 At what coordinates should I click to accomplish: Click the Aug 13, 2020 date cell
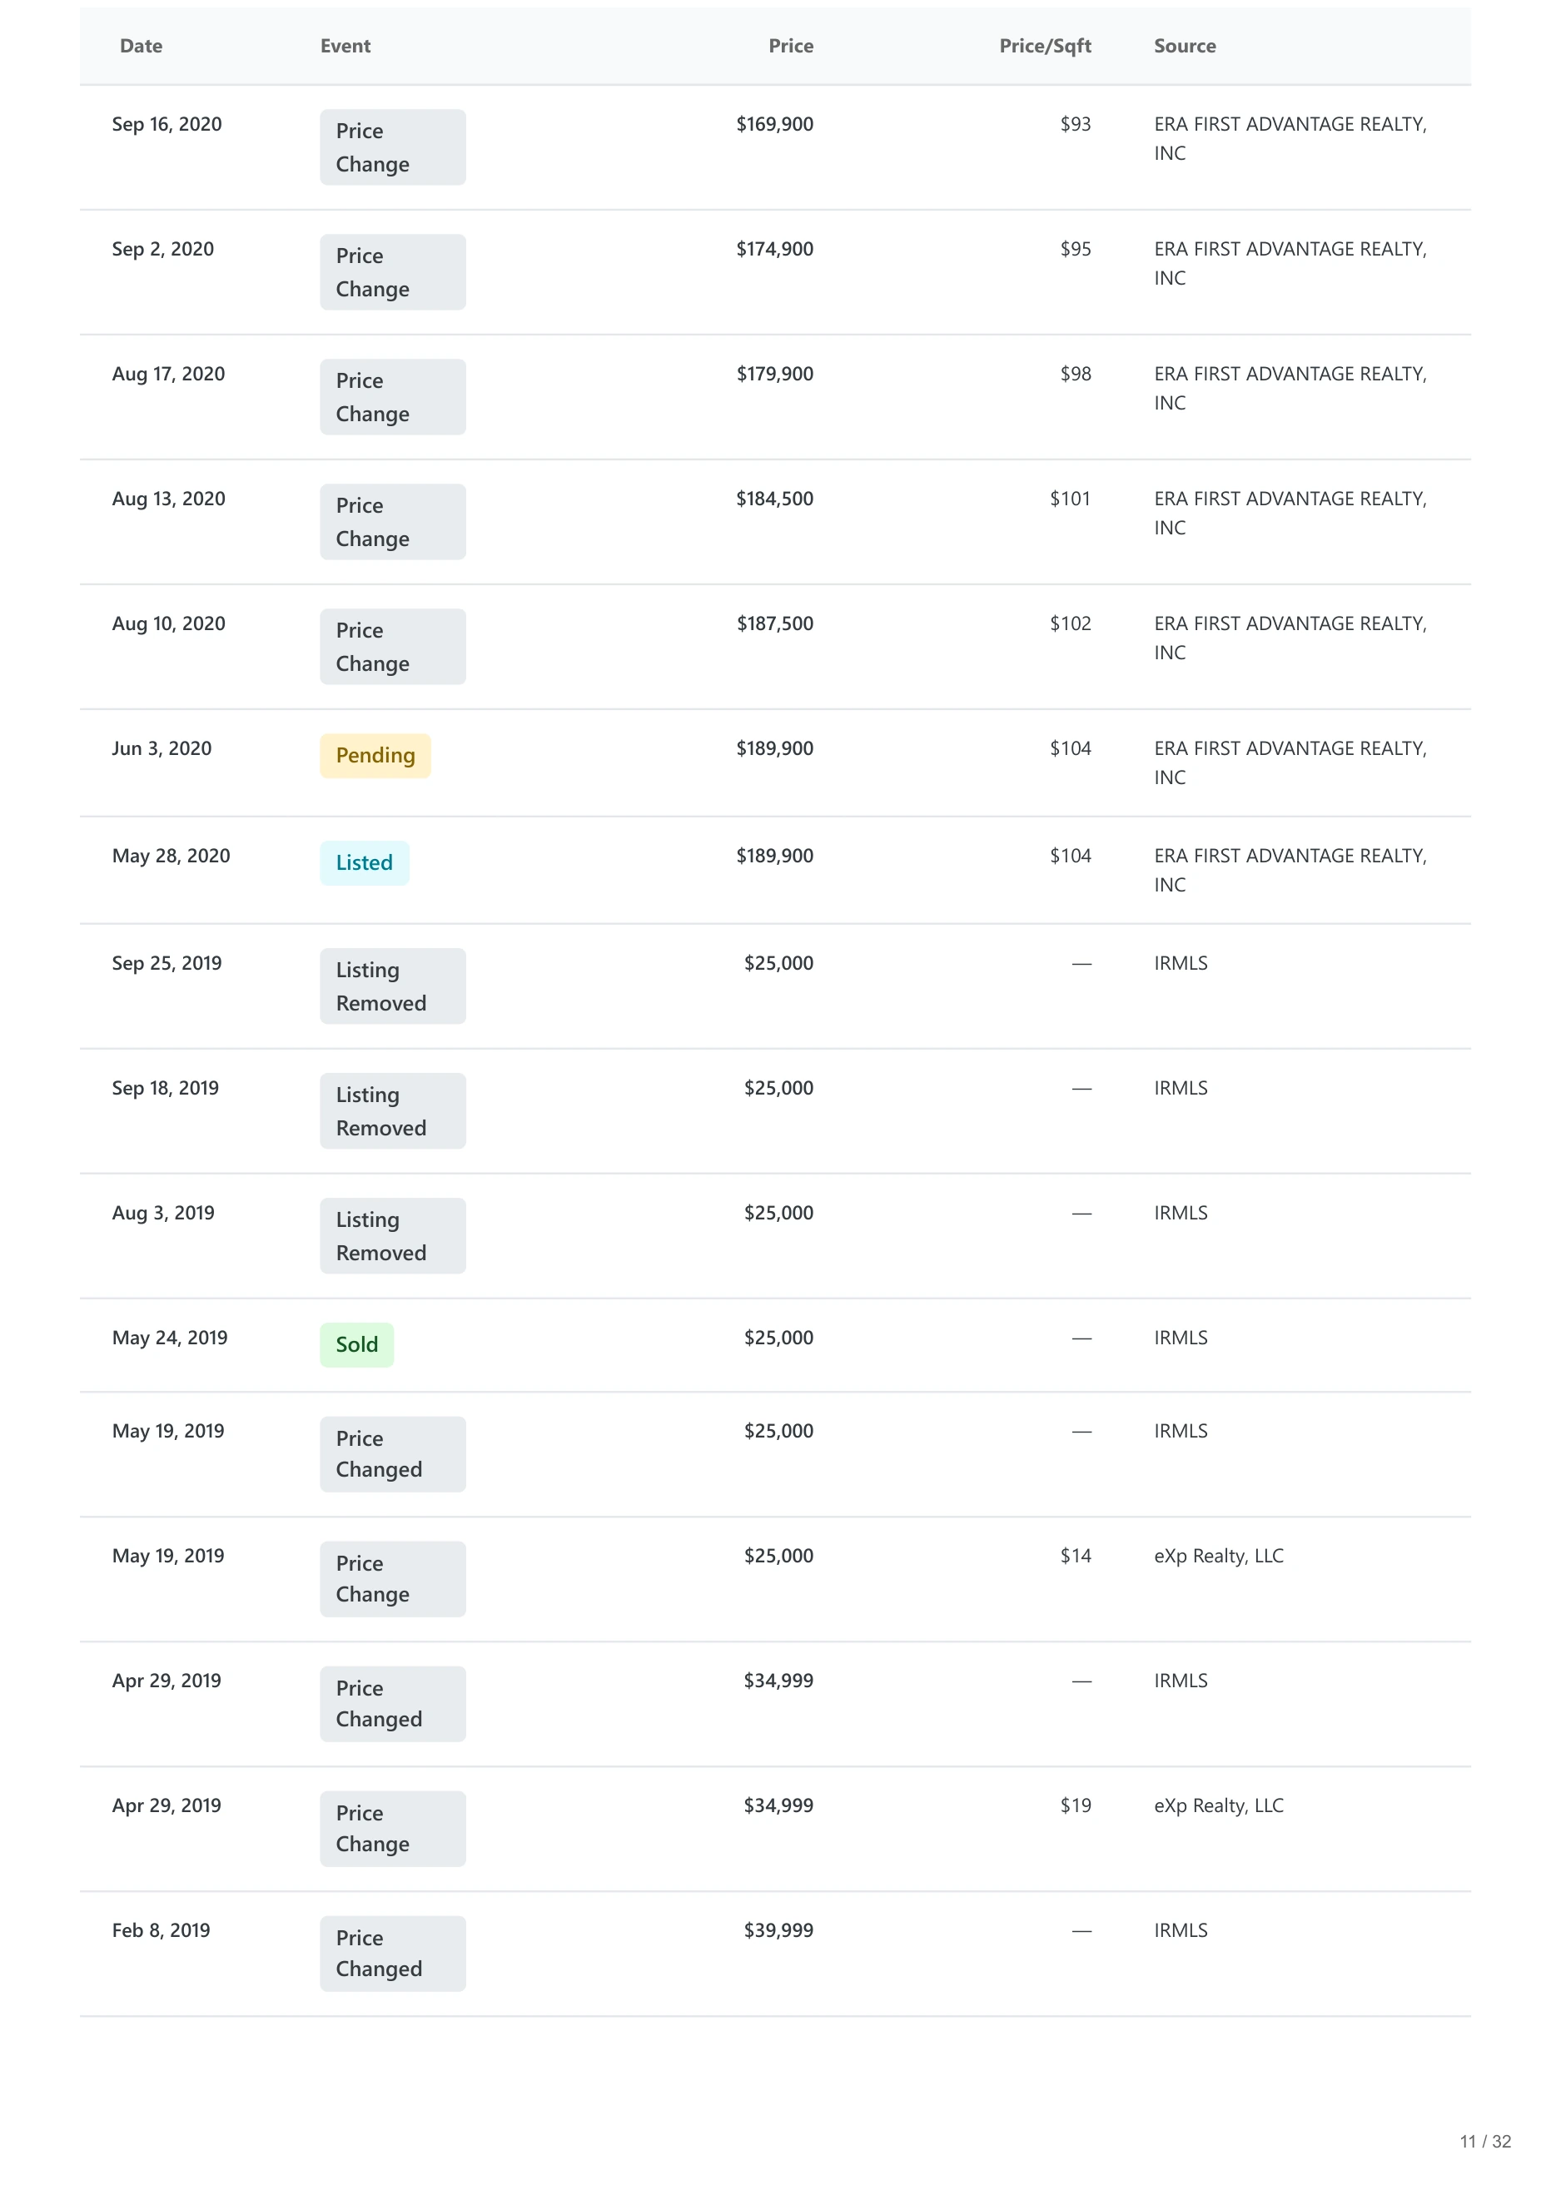click(x=168, y=499)
